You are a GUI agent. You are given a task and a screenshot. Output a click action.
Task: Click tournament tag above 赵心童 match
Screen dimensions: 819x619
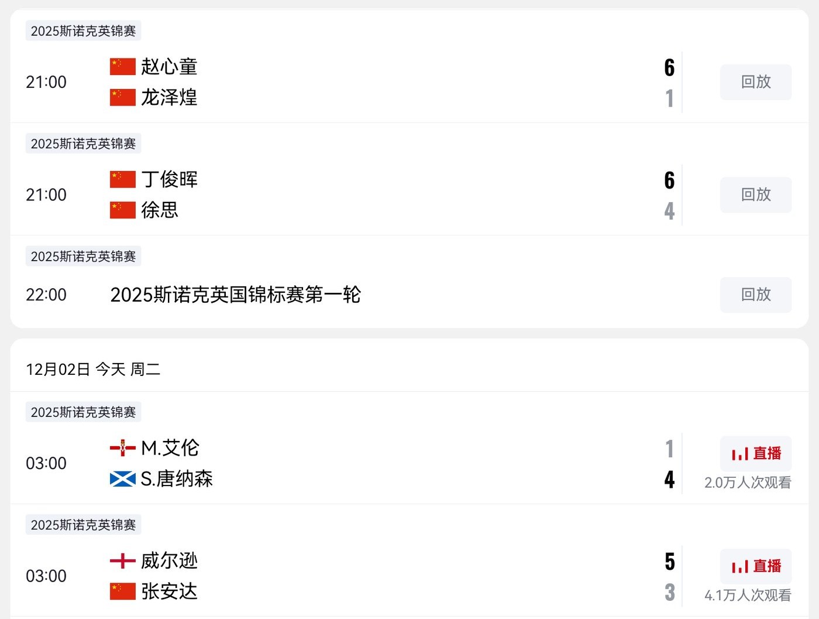[83, 31]
